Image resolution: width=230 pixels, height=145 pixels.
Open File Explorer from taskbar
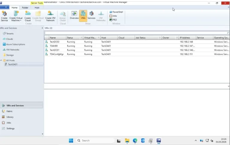127,141
